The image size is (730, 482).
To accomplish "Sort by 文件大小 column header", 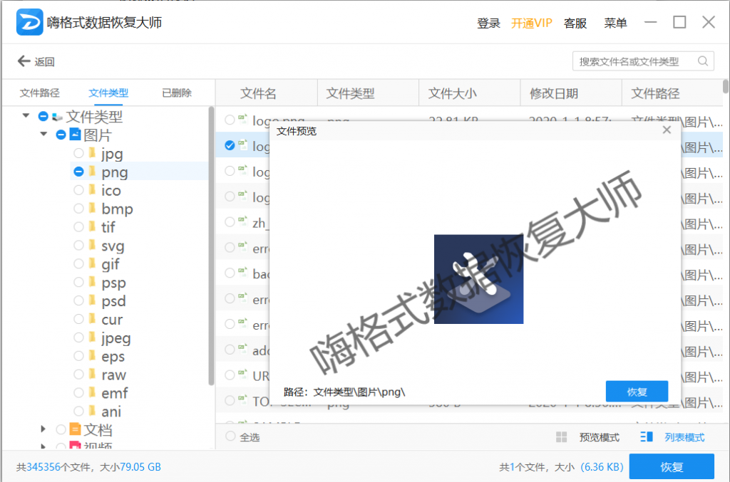I will click(452, 93).
